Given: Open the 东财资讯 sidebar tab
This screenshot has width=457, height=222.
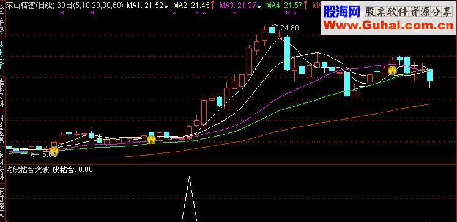Looking at the screenshot, I should pyautogui.click(x=2, y=166).
